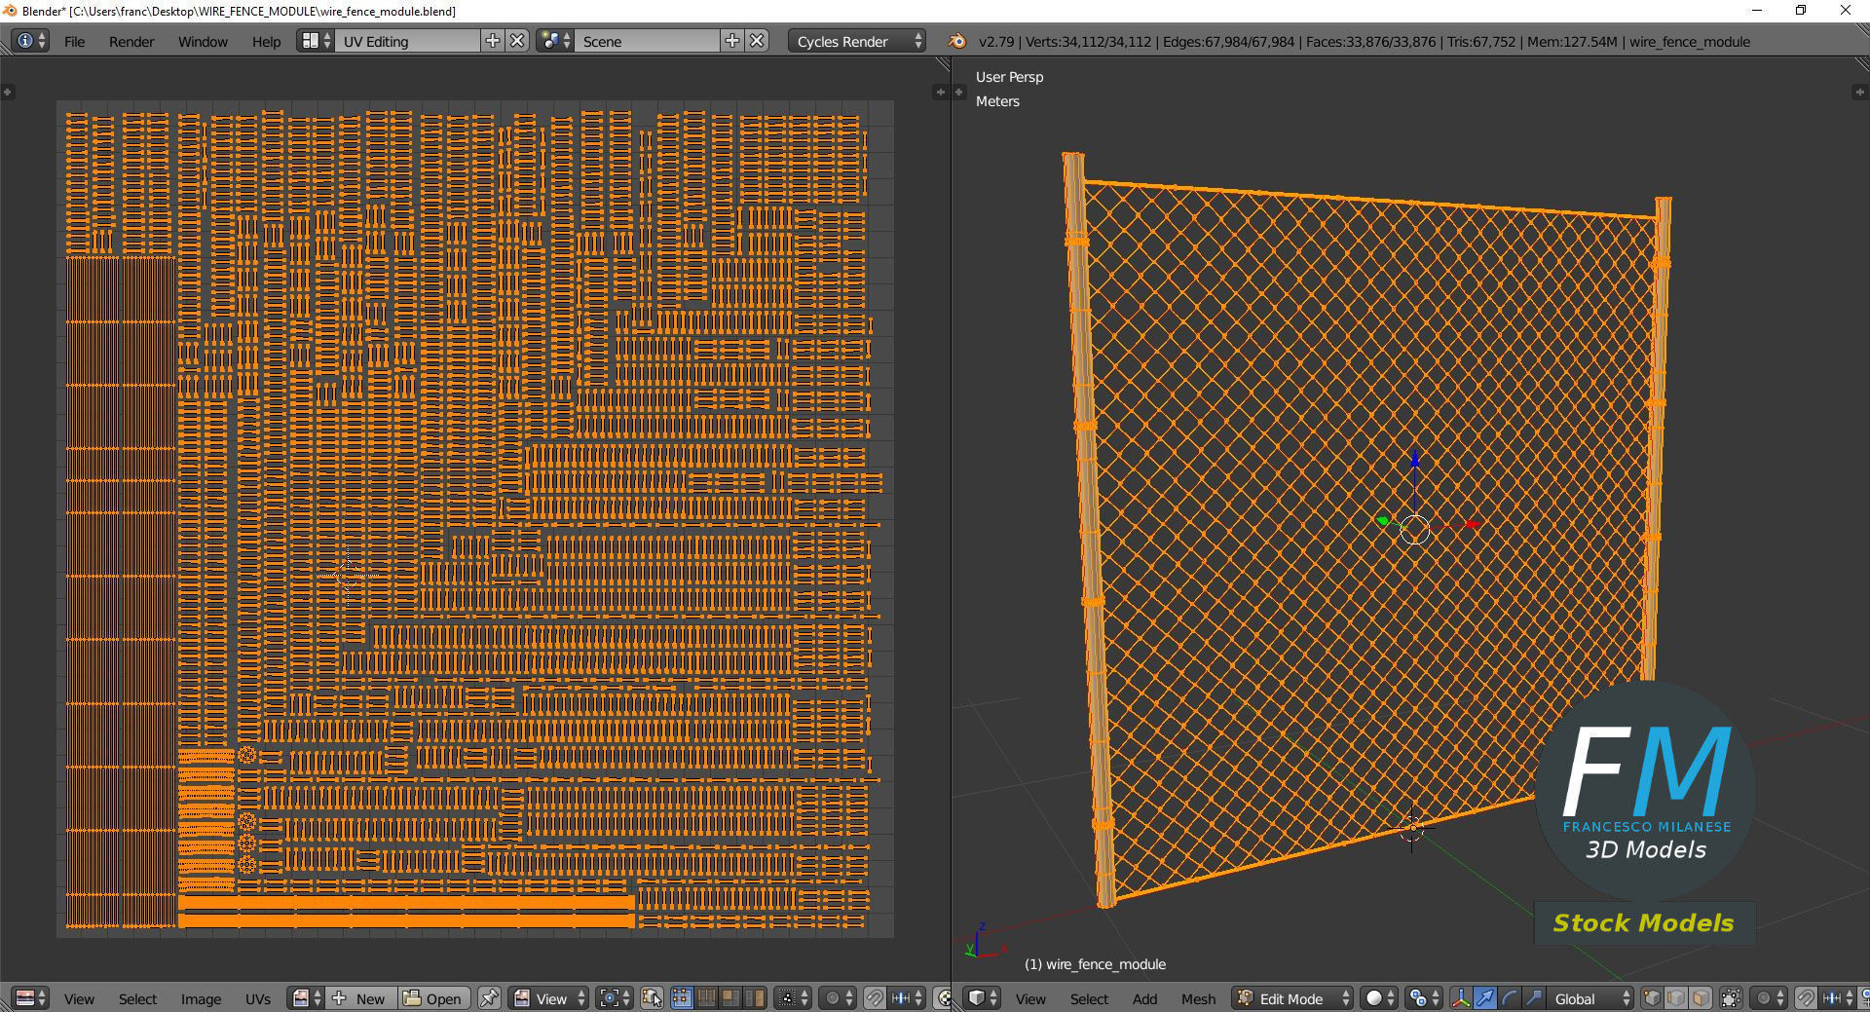
Task: Open the UV sticky selection mode dropdown
Action: (x=793, y=998)
